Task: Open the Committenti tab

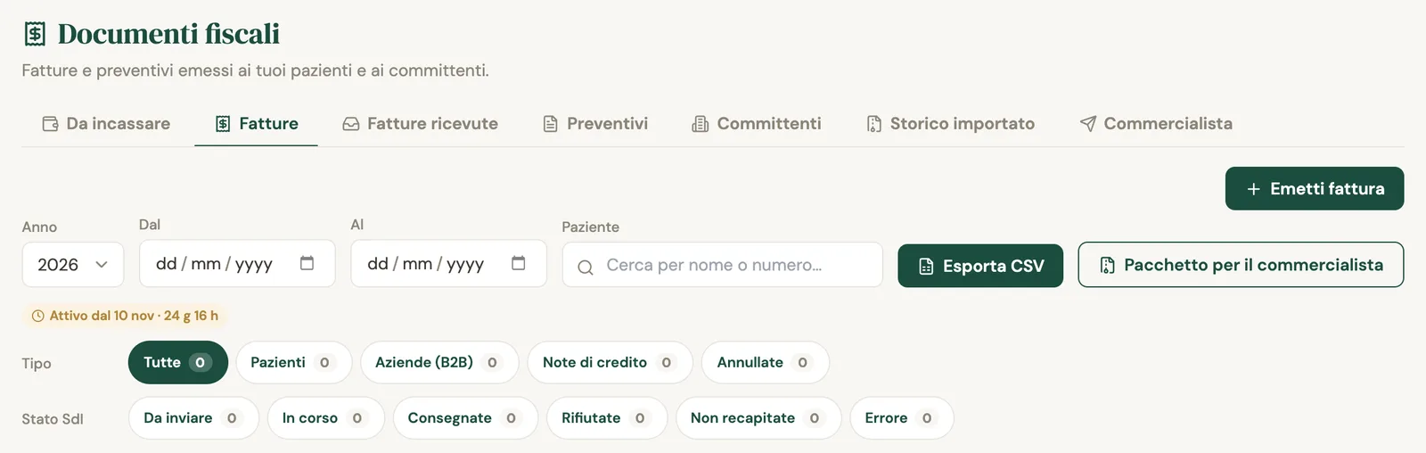Action: coord(757,124)
